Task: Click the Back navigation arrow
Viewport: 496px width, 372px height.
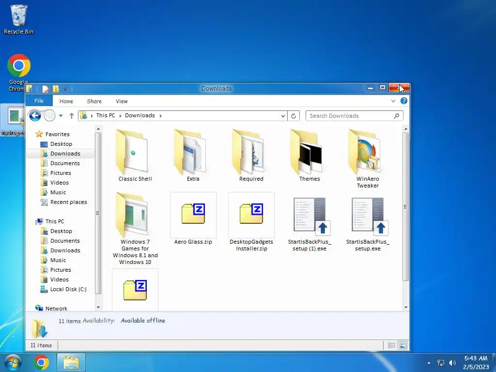Action: 35,115
